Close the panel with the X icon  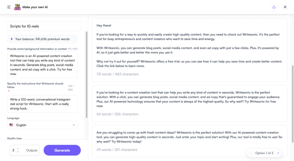(x=285, y=7)
